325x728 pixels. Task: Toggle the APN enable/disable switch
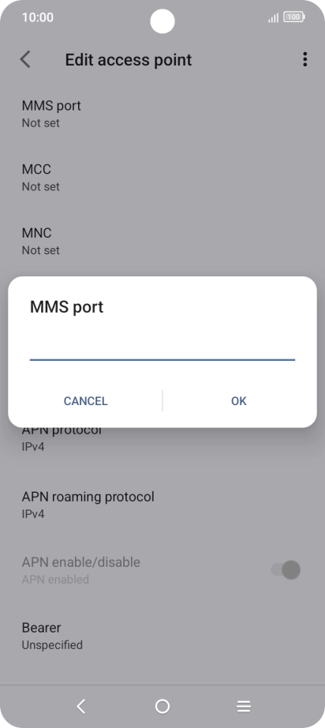[x=286, y=569]
